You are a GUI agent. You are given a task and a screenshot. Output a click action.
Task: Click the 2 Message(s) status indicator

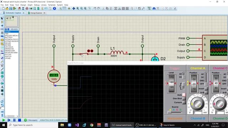click(31, 120)
